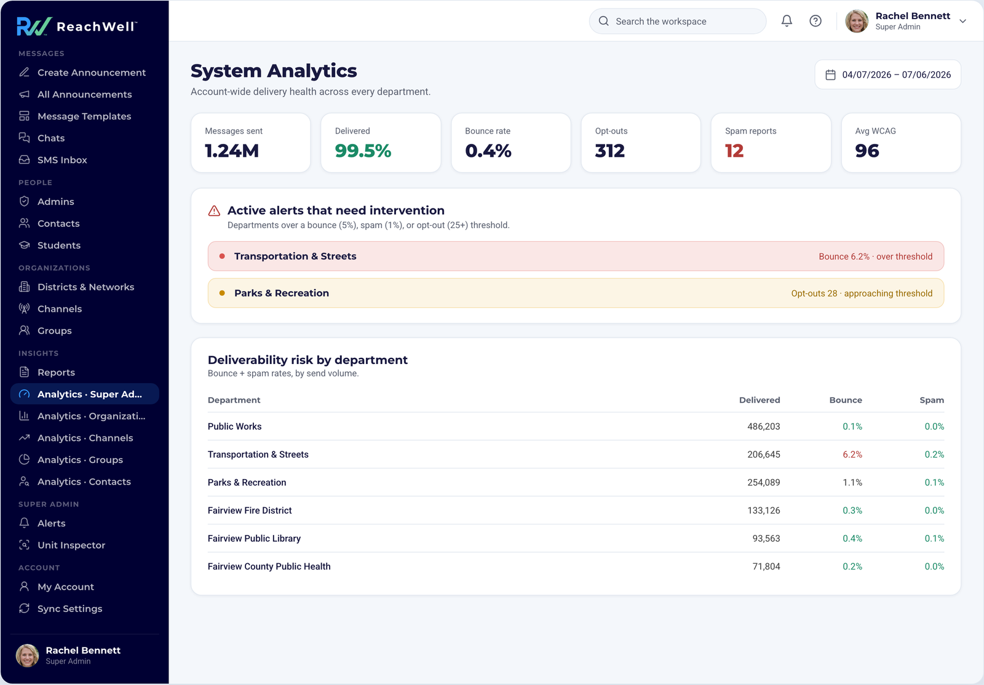The image size is (984, 685).
Task: Click the Students graduation cap icon
Action: coord(25,245)
